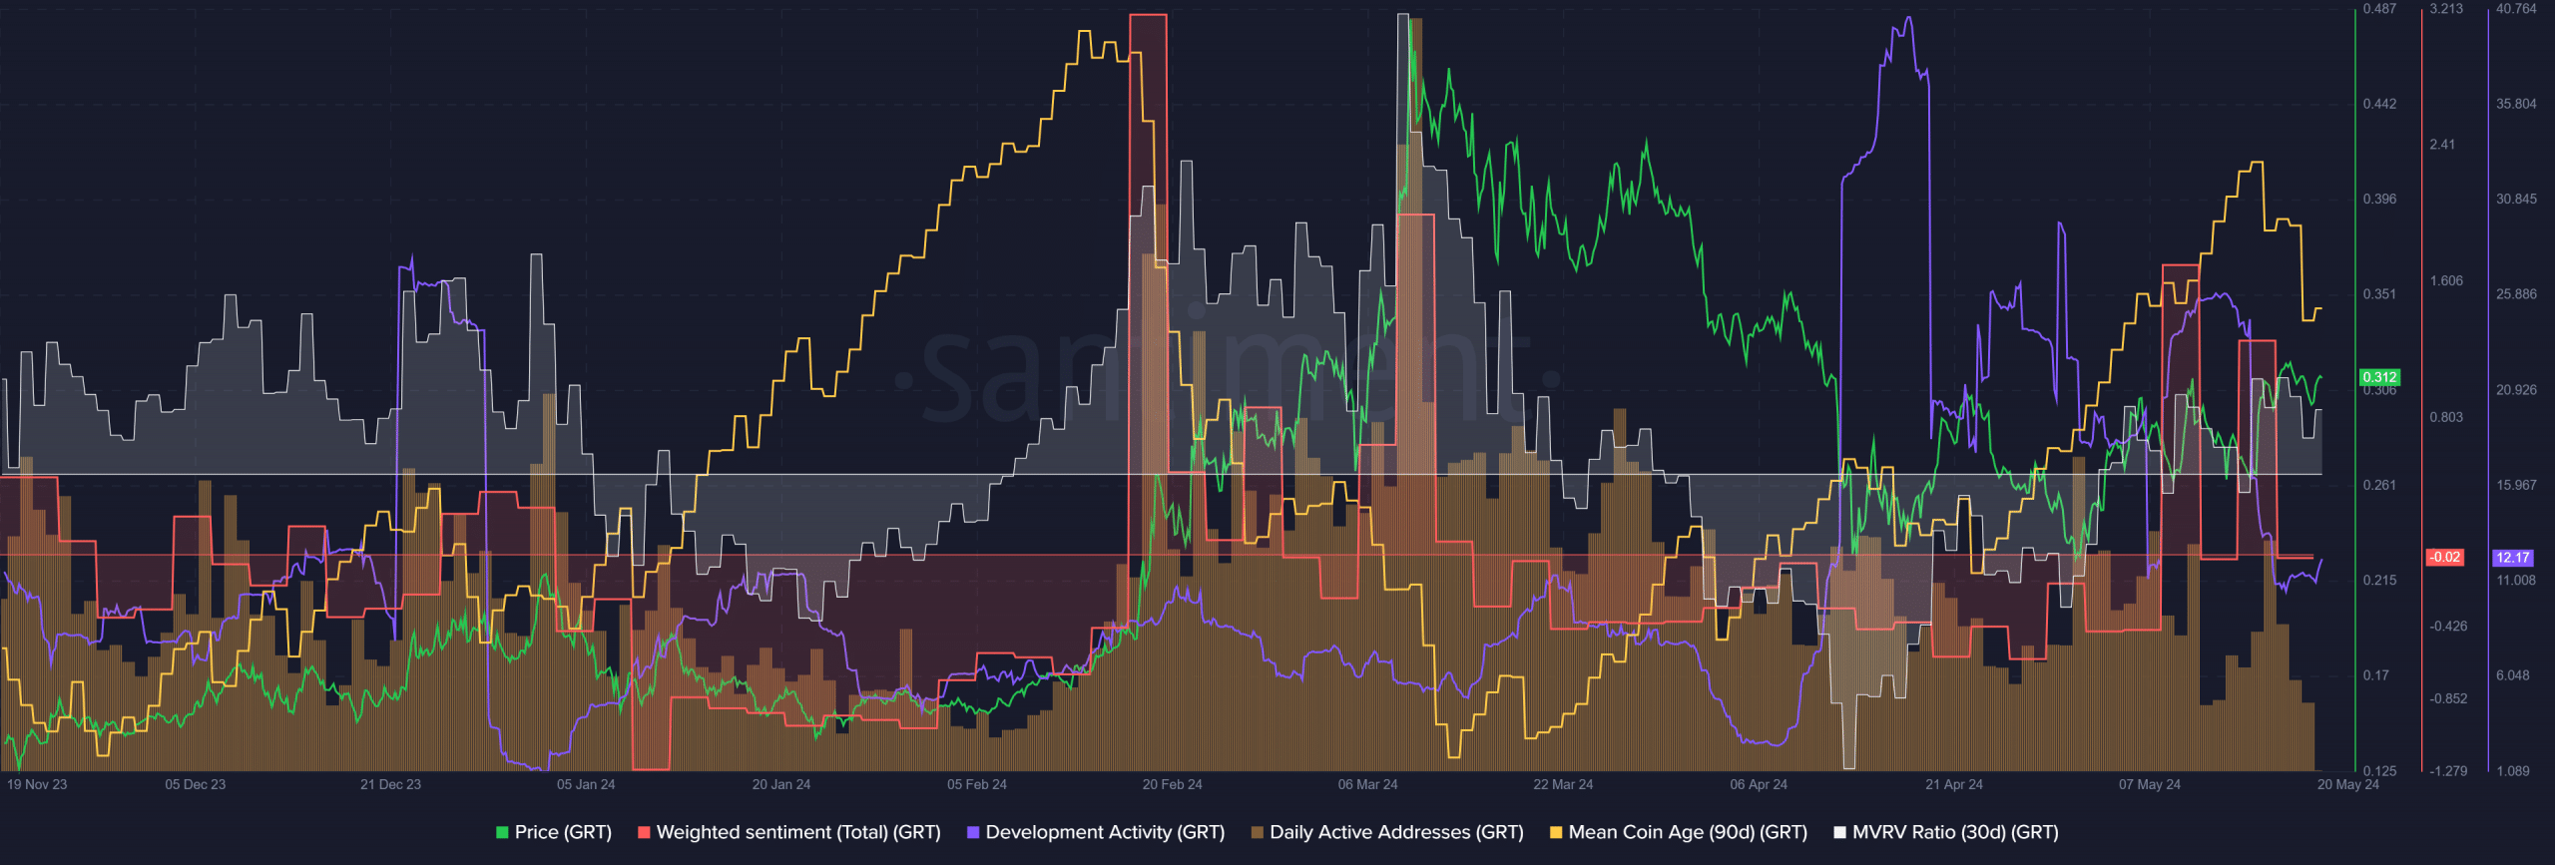Click the red -0.02 sentiment value tag

pos(2444,557)
